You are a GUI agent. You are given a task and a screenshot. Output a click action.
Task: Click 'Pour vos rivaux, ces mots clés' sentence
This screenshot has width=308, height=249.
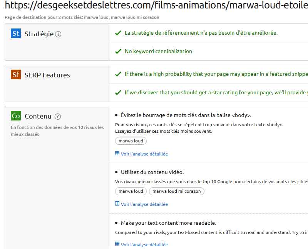click(199, 125)
